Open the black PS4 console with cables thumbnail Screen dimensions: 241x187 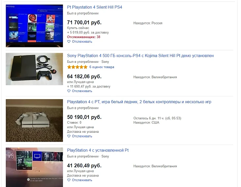34,69
